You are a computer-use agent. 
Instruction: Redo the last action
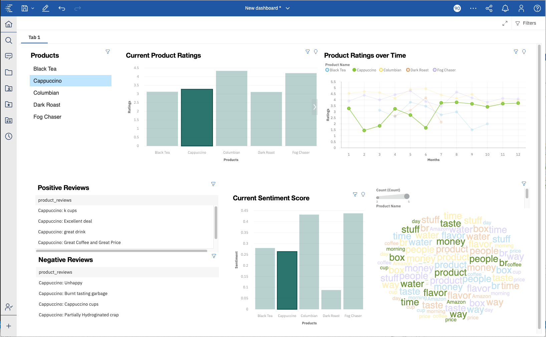click(x=78, y=8)
